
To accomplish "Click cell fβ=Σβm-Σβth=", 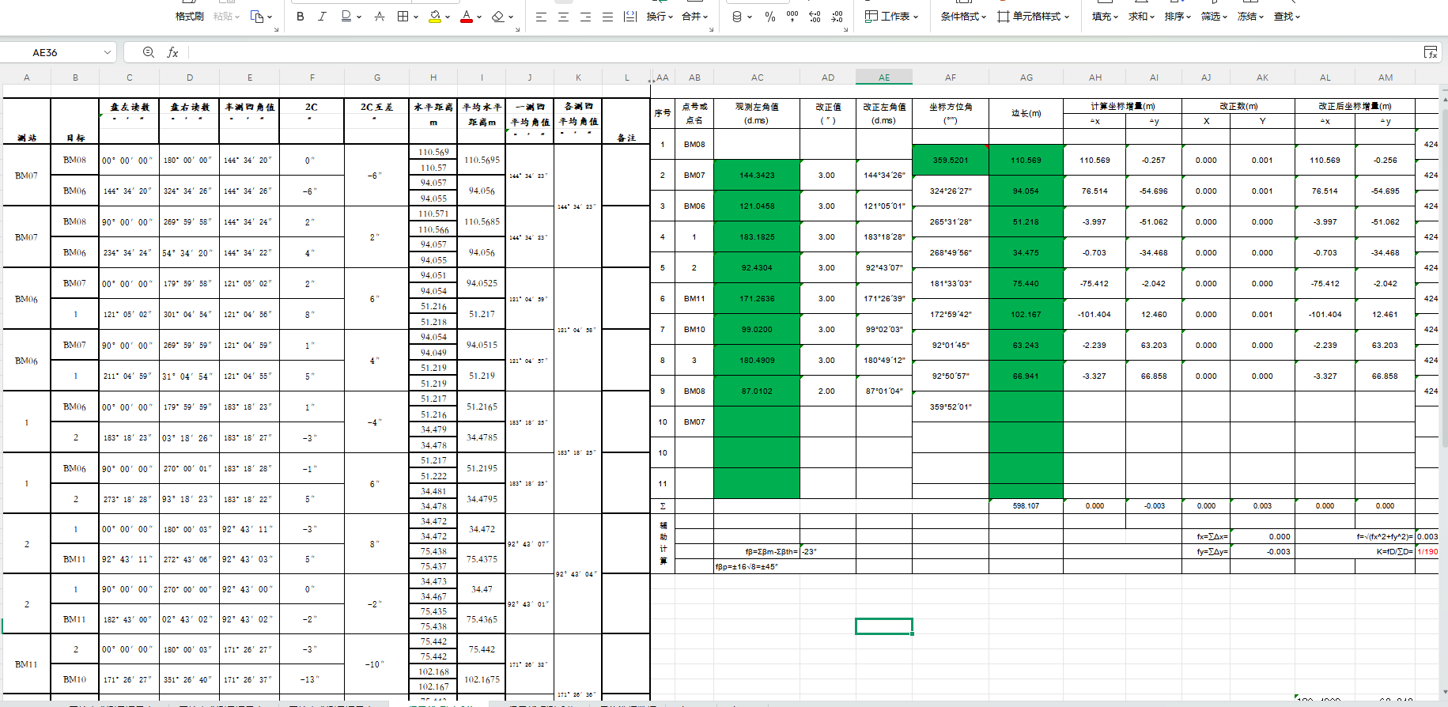I will [x=757, y=552].
